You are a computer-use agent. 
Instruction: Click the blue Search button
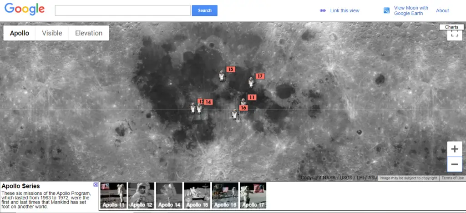[x=204, y=10]
